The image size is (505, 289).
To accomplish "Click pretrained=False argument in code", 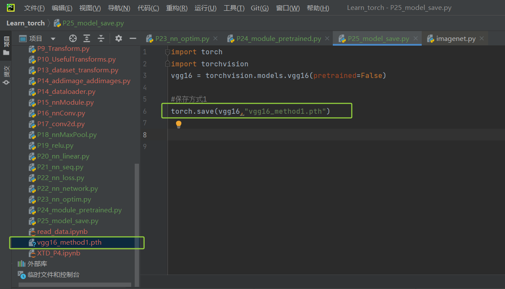I will pos(348,76).
